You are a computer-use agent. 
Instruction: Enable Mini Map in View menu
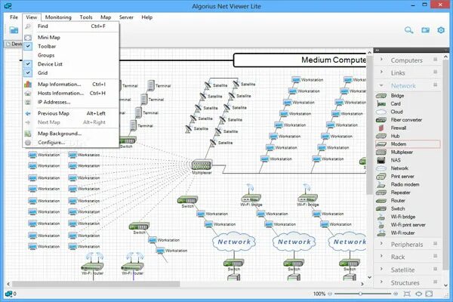[71, 38]
